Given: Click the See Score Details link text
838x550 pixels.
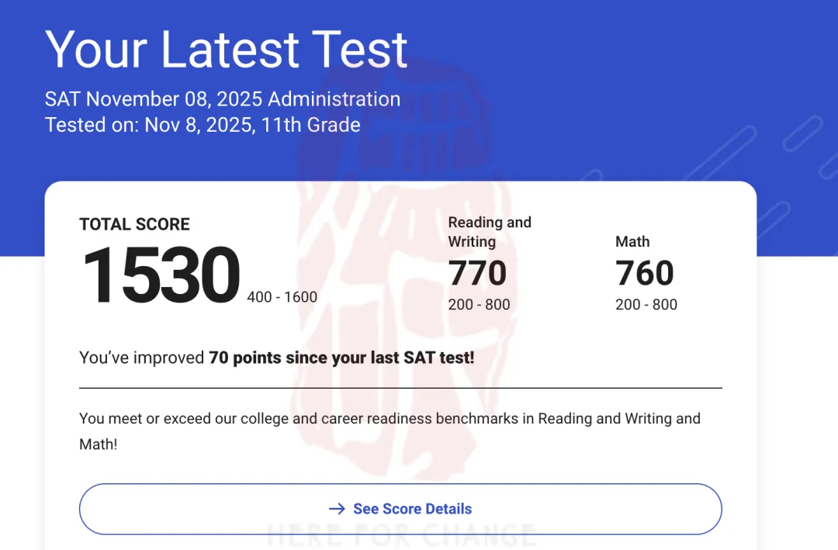Looking at the screenshot, I should point(412,509).
